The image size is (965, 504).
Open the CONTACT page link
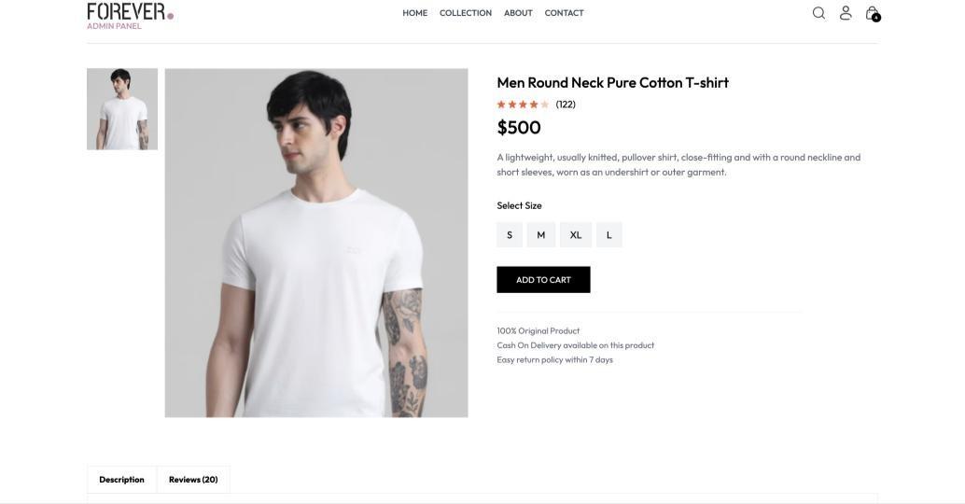[x=564, y=13]
